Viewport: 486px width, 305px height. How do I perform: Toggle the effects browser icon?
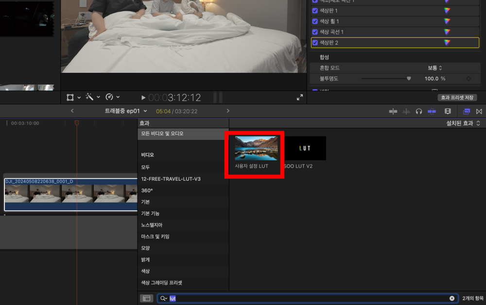click(467, 111)
